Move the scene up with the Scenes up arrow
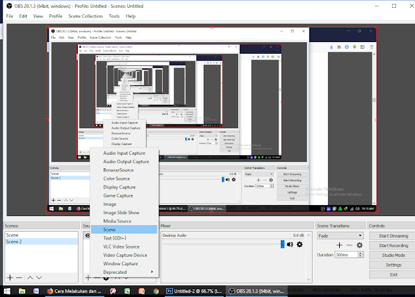 point(30,278)
